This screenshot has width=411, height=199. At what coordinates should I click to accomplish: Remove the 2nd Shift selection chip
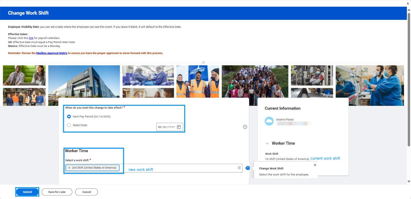pyautogui.click(x=69, y=168)
